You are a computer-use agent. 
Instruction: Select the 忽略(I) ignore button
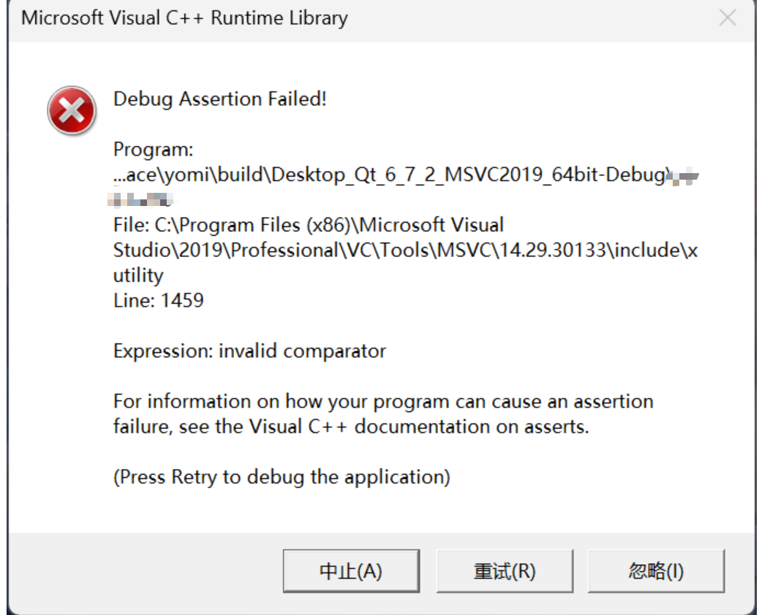point(656,571)
